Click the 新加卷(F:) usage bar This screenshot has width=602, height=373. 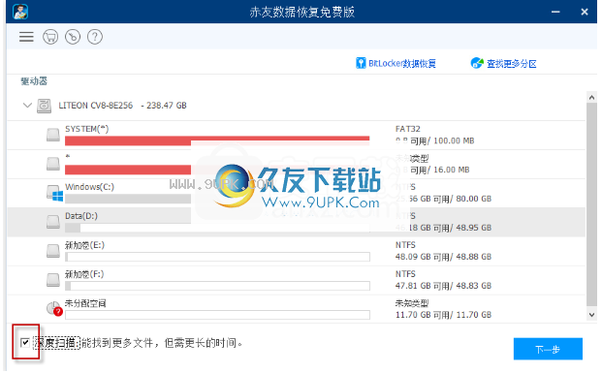point(217,286)
